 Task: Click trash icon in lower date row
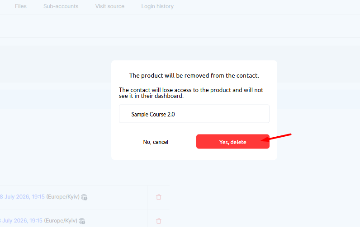pos(159,221)
